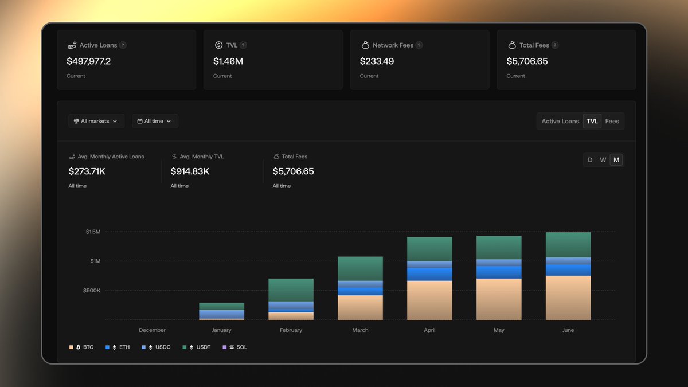Click the $1M y-axis label
Viewport: 688px width, 387px height.
coord(95,261)
